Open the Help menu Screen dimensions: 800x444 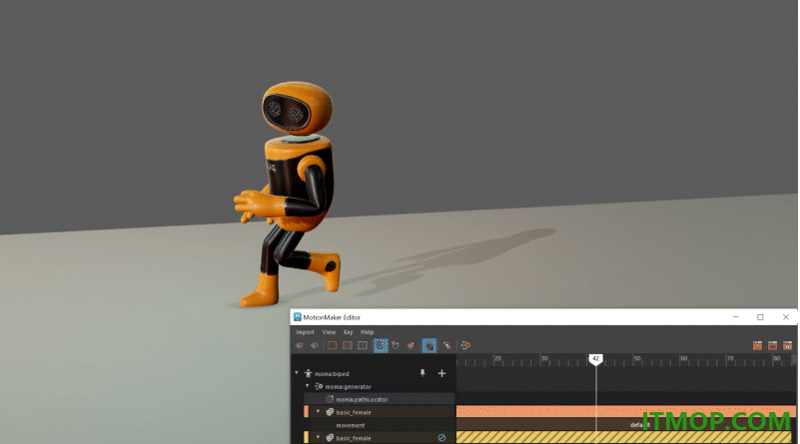pos(368,332)
